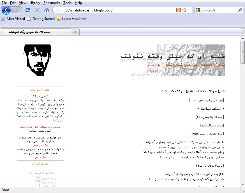Click the (طلبه ضد) red text
Screen dimensions: 245x193
(40, 157)
